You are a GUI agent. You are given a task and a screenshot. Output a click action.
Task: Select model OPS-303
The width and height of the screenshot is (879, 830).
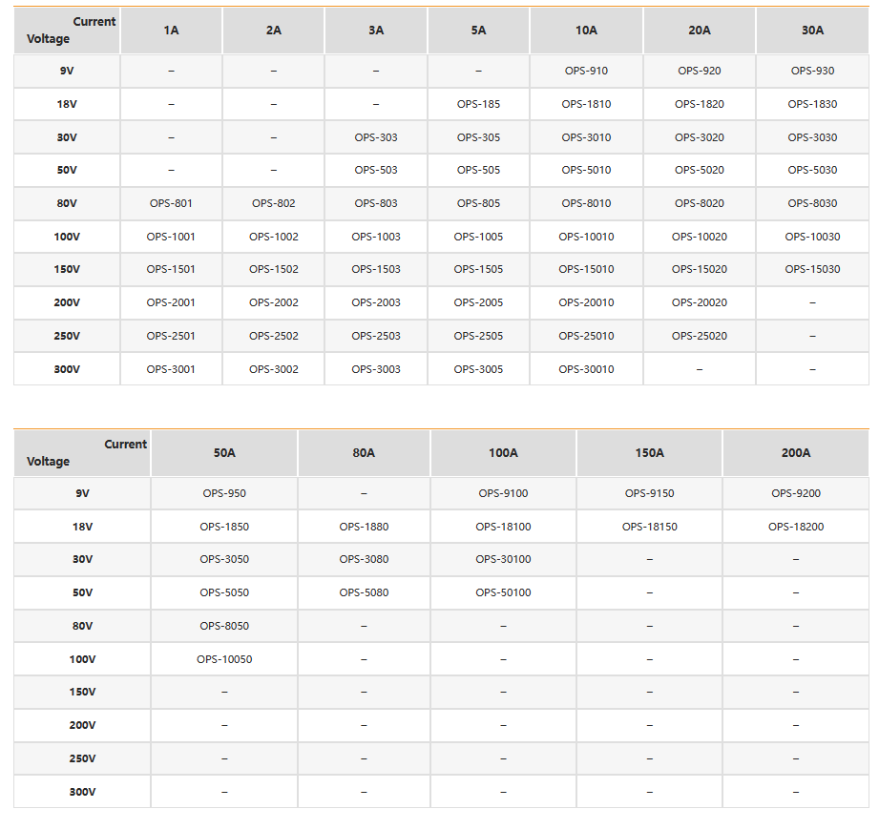(x=376, y=137)
